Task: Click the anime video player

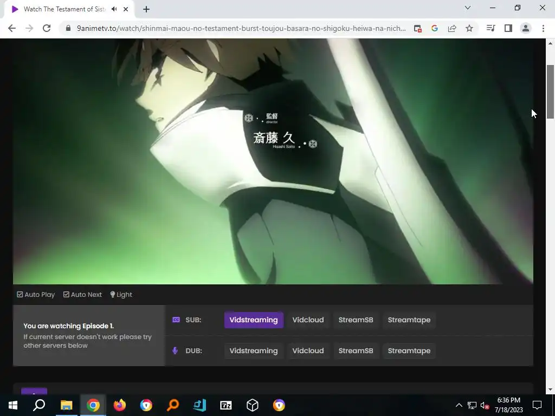Action: point(273,161)
